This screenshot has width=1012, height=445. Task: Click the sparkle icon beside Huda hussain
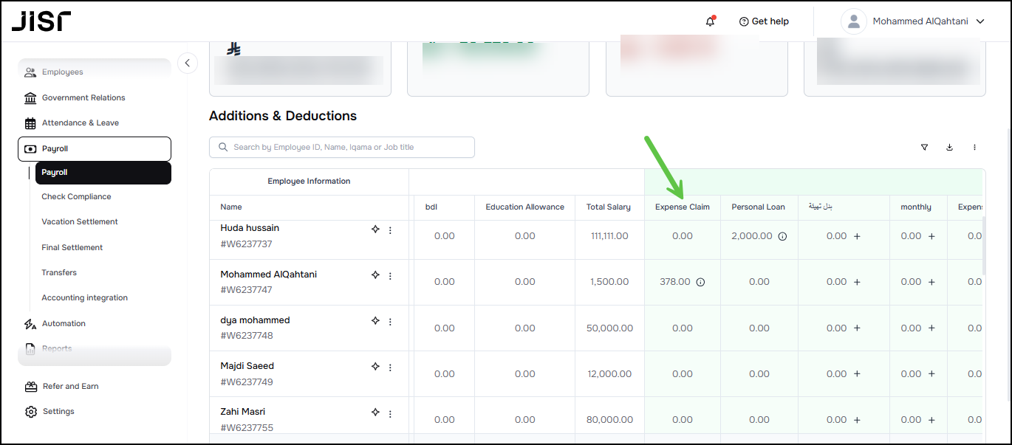pos(375,230)
